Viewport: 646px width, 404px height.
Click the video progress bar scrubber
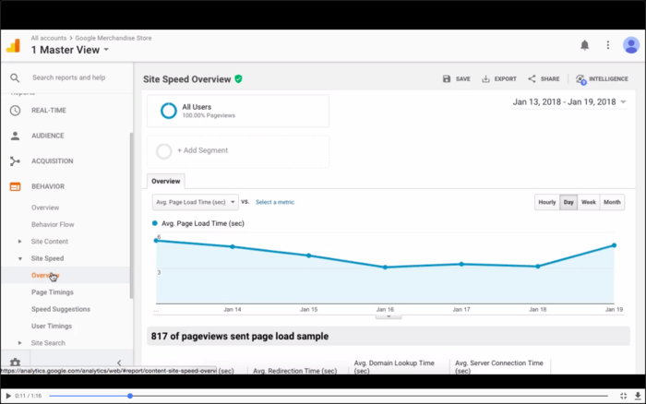(130, 396)
